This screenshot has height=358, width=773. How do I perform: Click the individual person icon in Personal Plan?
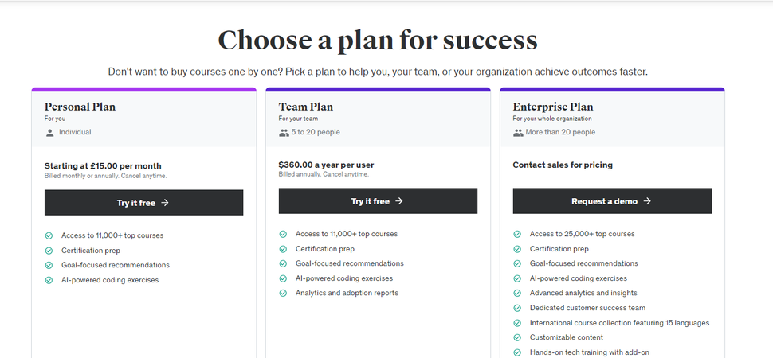(50, 132)
